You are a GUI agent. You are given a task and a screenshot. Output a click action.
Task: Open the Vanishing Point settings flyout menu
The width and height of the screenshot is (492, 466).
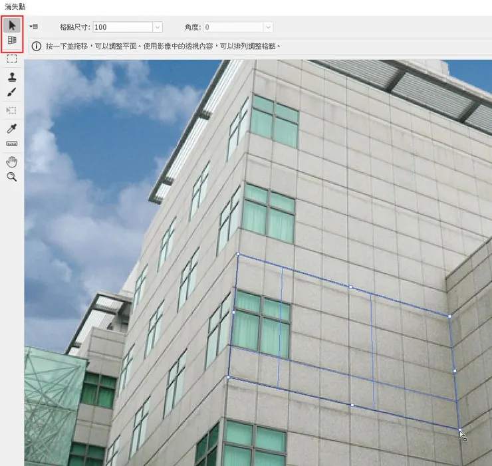pyautogui.click(x=34, y=27)
